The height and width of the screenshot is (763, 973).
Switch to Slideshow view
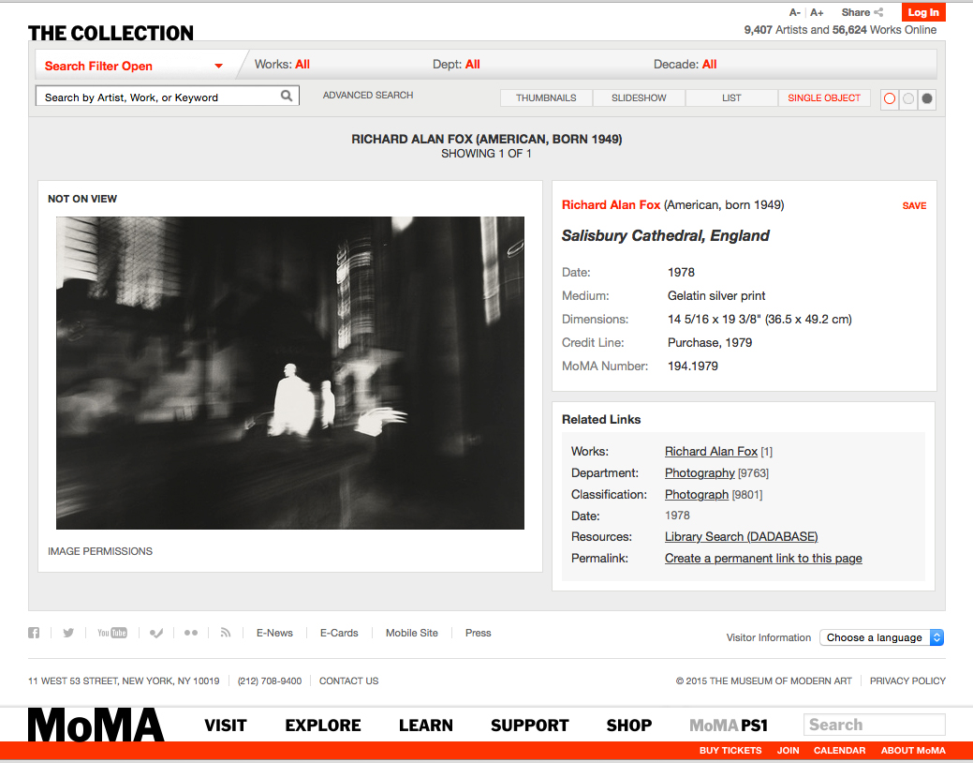click(639, 97)
